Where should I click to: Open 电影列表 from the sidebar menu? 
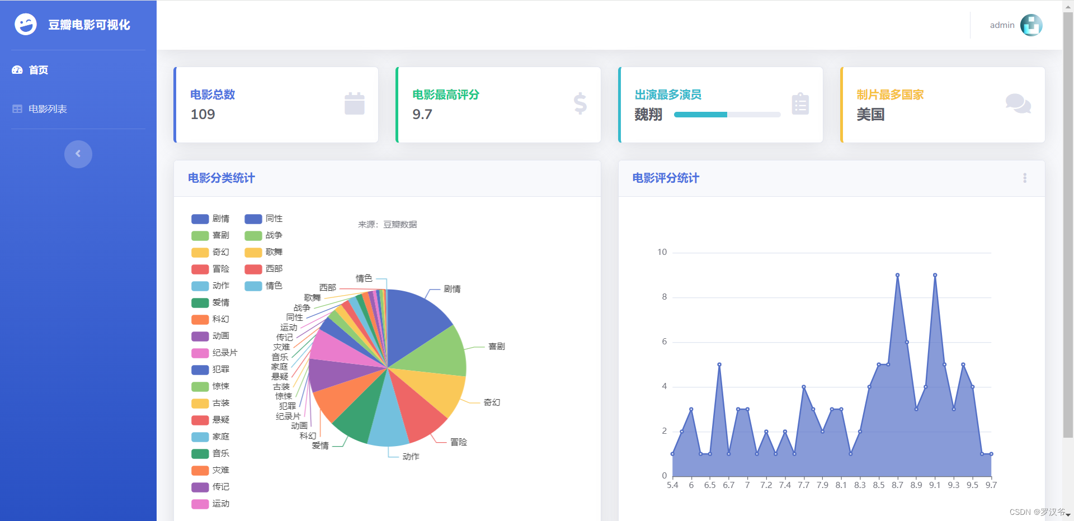48,109
